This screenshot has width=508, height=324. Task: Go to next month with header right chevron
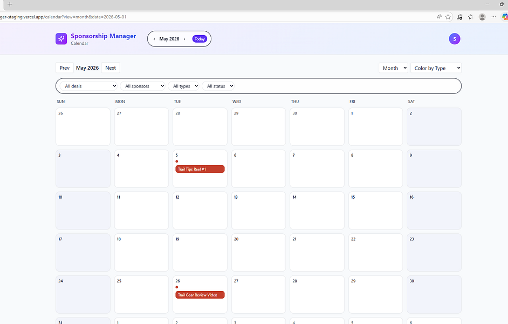coord(184,39)
